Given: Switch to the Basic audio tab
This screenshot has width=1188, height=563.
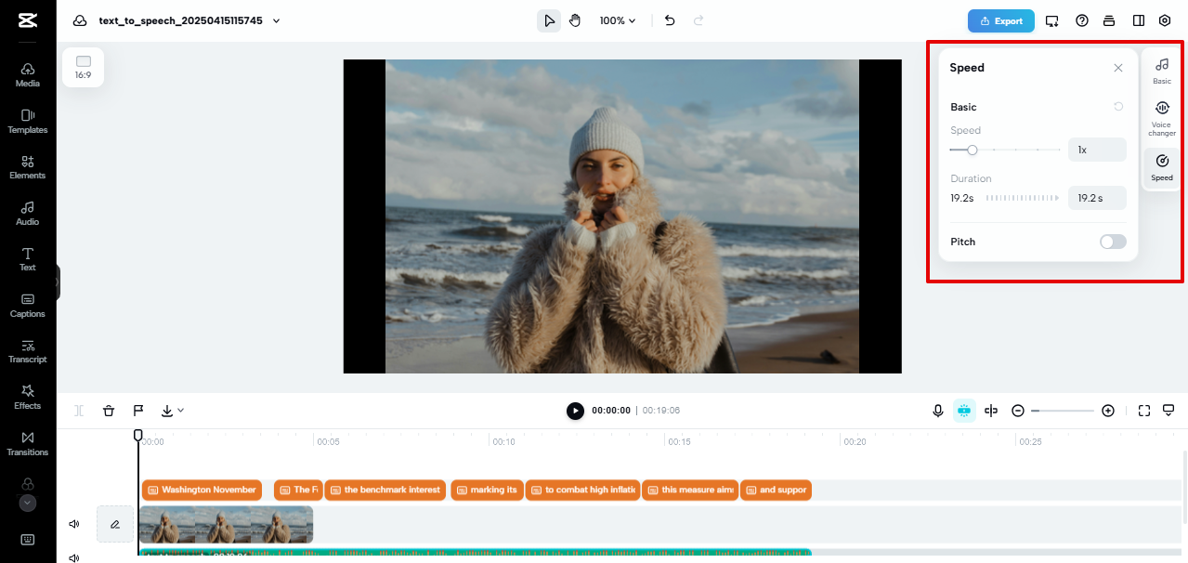Looking at the screenshot, I should coord(1162,71).
